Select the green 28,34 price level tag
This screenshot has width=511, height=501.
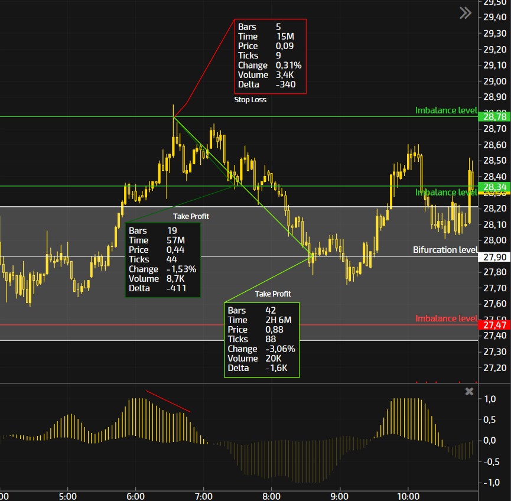495,187
